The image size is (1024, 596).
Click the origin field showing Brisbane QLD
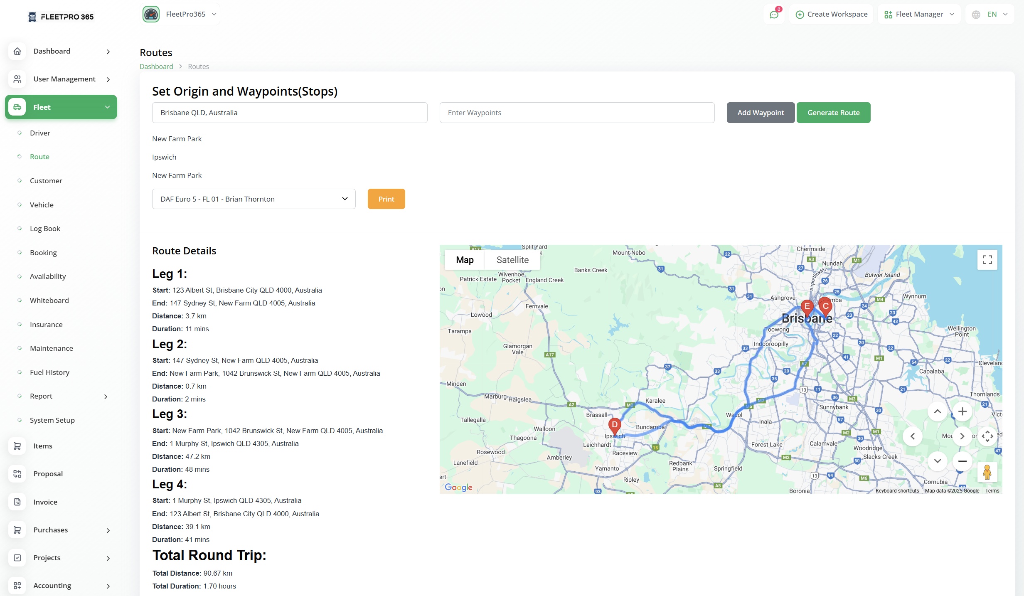[x=290, y=113]
